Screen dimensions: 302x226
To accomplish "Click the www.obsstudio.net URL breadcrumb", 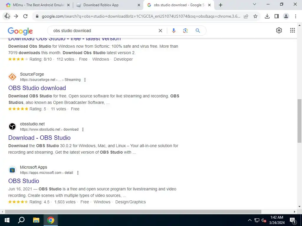I will pos(49,129).
